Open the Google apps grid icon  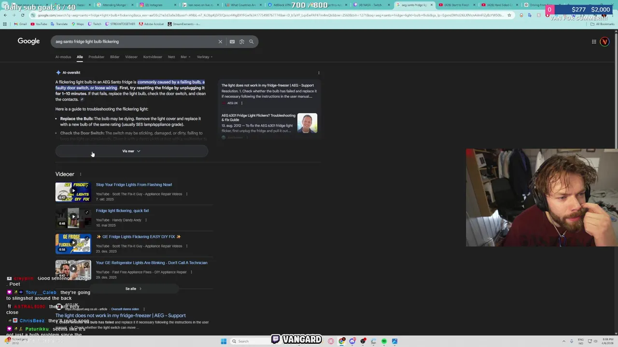(x=594, y=41)
